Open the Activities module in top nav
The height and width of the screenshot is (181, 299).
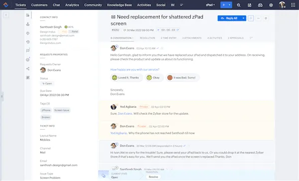pos(144,5)
